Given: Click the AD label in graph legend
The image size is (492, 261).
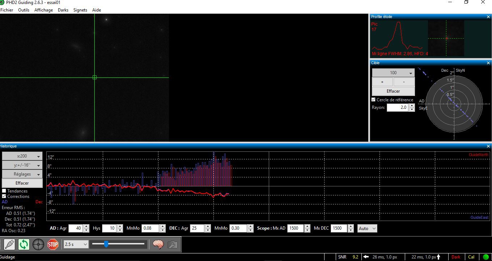Looking at the screenshot, I should pyautogui.click(x=5, y=202).
